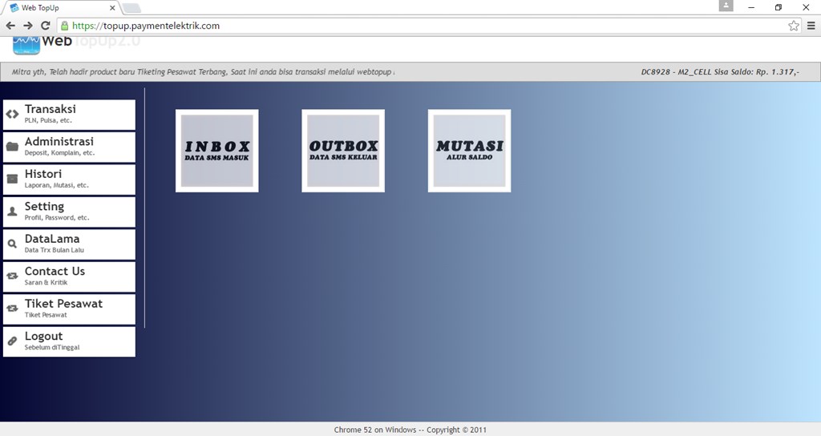821x436 pixels.
Task: Reload the page in the browser
Action: tap(46, 26)
